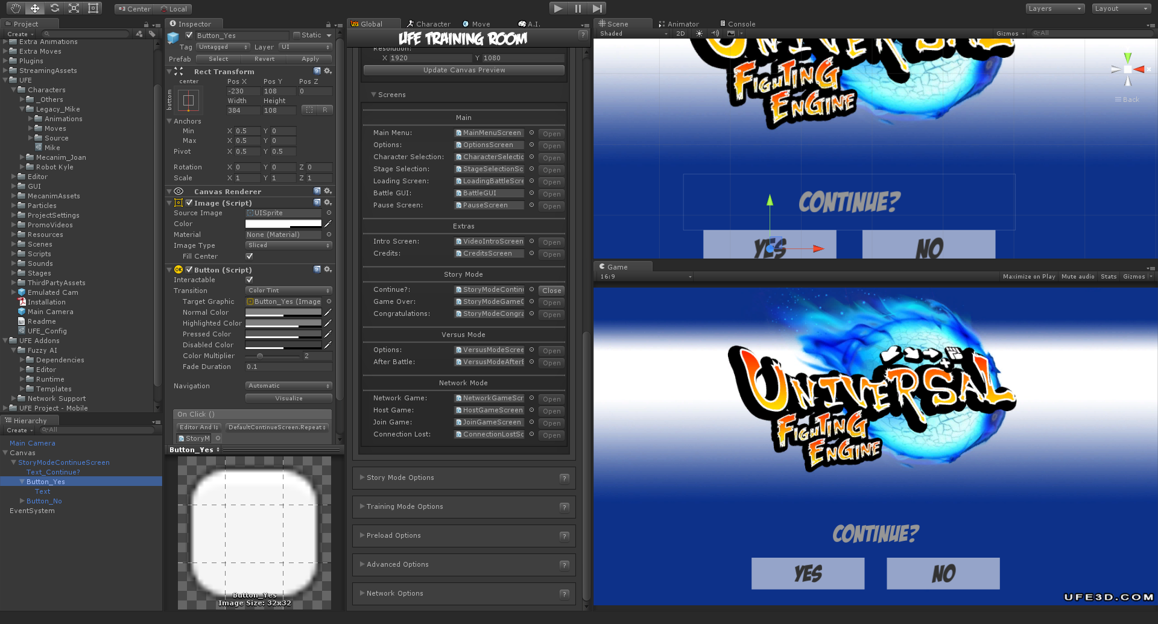Toggle the Local handle rotation button
1158x624 pixels.
[x=174, y=9]
